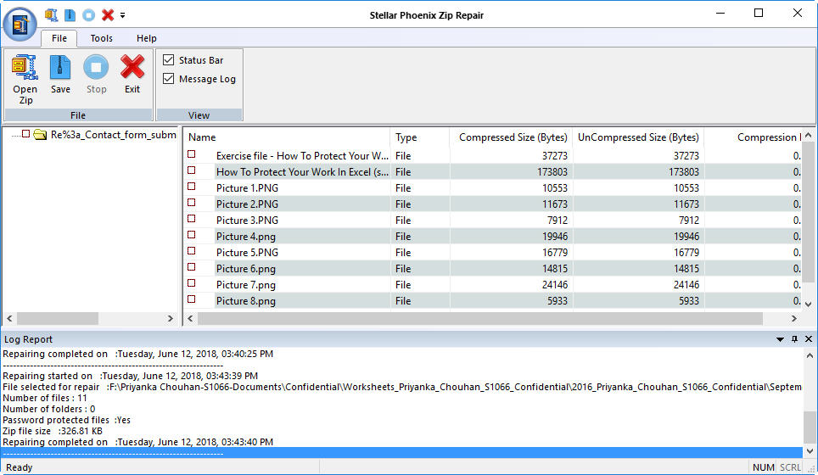Click the Re%3a_Contact_form_subm folder icon

point(40,135)
